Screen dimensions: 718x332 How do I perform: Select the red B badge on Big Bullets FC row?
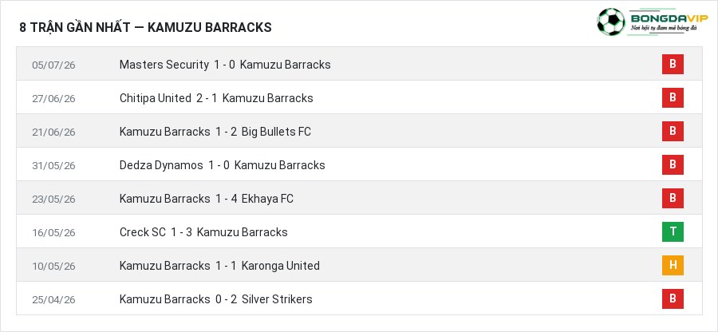(673, 131)
